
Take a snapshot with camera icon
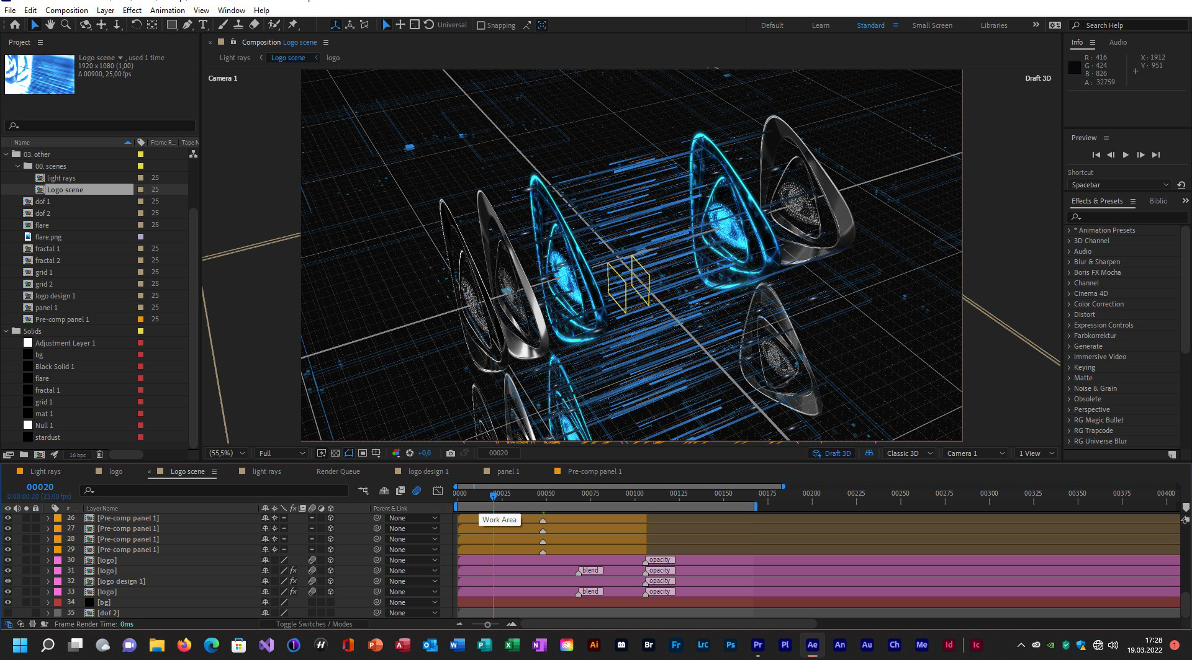(451, 453)
